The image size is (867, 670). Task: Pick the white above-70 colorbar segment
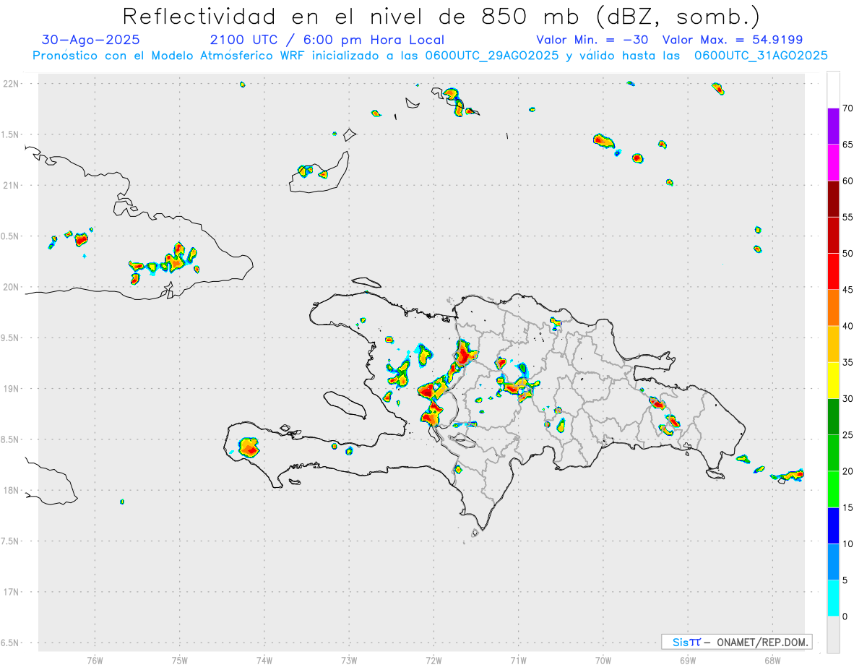click(833, 90)
